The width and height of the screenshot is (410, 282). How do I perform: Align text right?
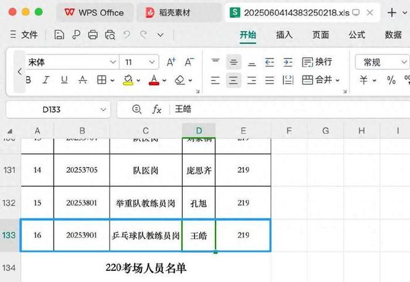251,80
